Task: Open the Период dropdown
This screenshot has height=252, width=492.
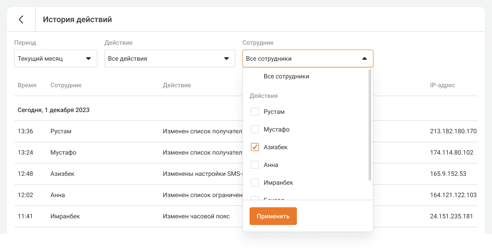Action: 55,58
